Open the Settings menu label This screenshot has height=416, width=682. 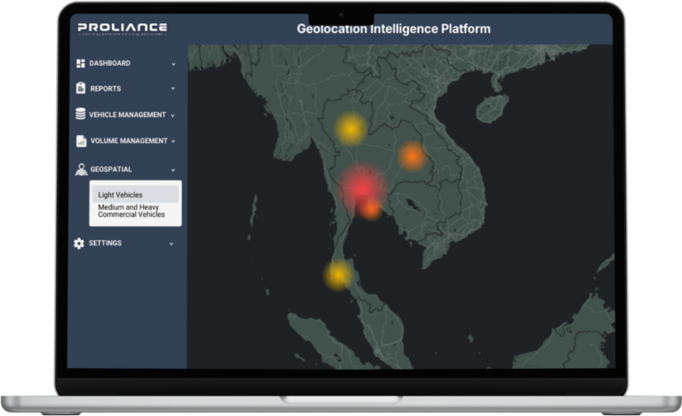[106, 243]
